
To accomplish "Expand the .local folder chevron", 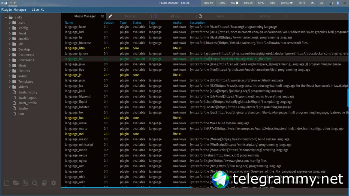I will pos(10,33).
